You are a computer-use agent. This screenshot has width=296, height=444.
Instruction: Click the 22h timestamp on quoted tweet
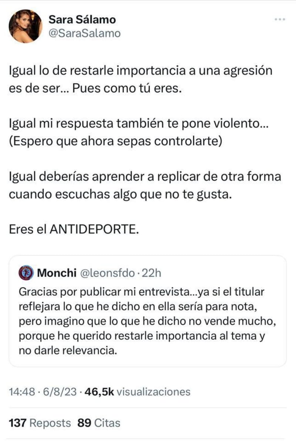(x=152, y=273)
